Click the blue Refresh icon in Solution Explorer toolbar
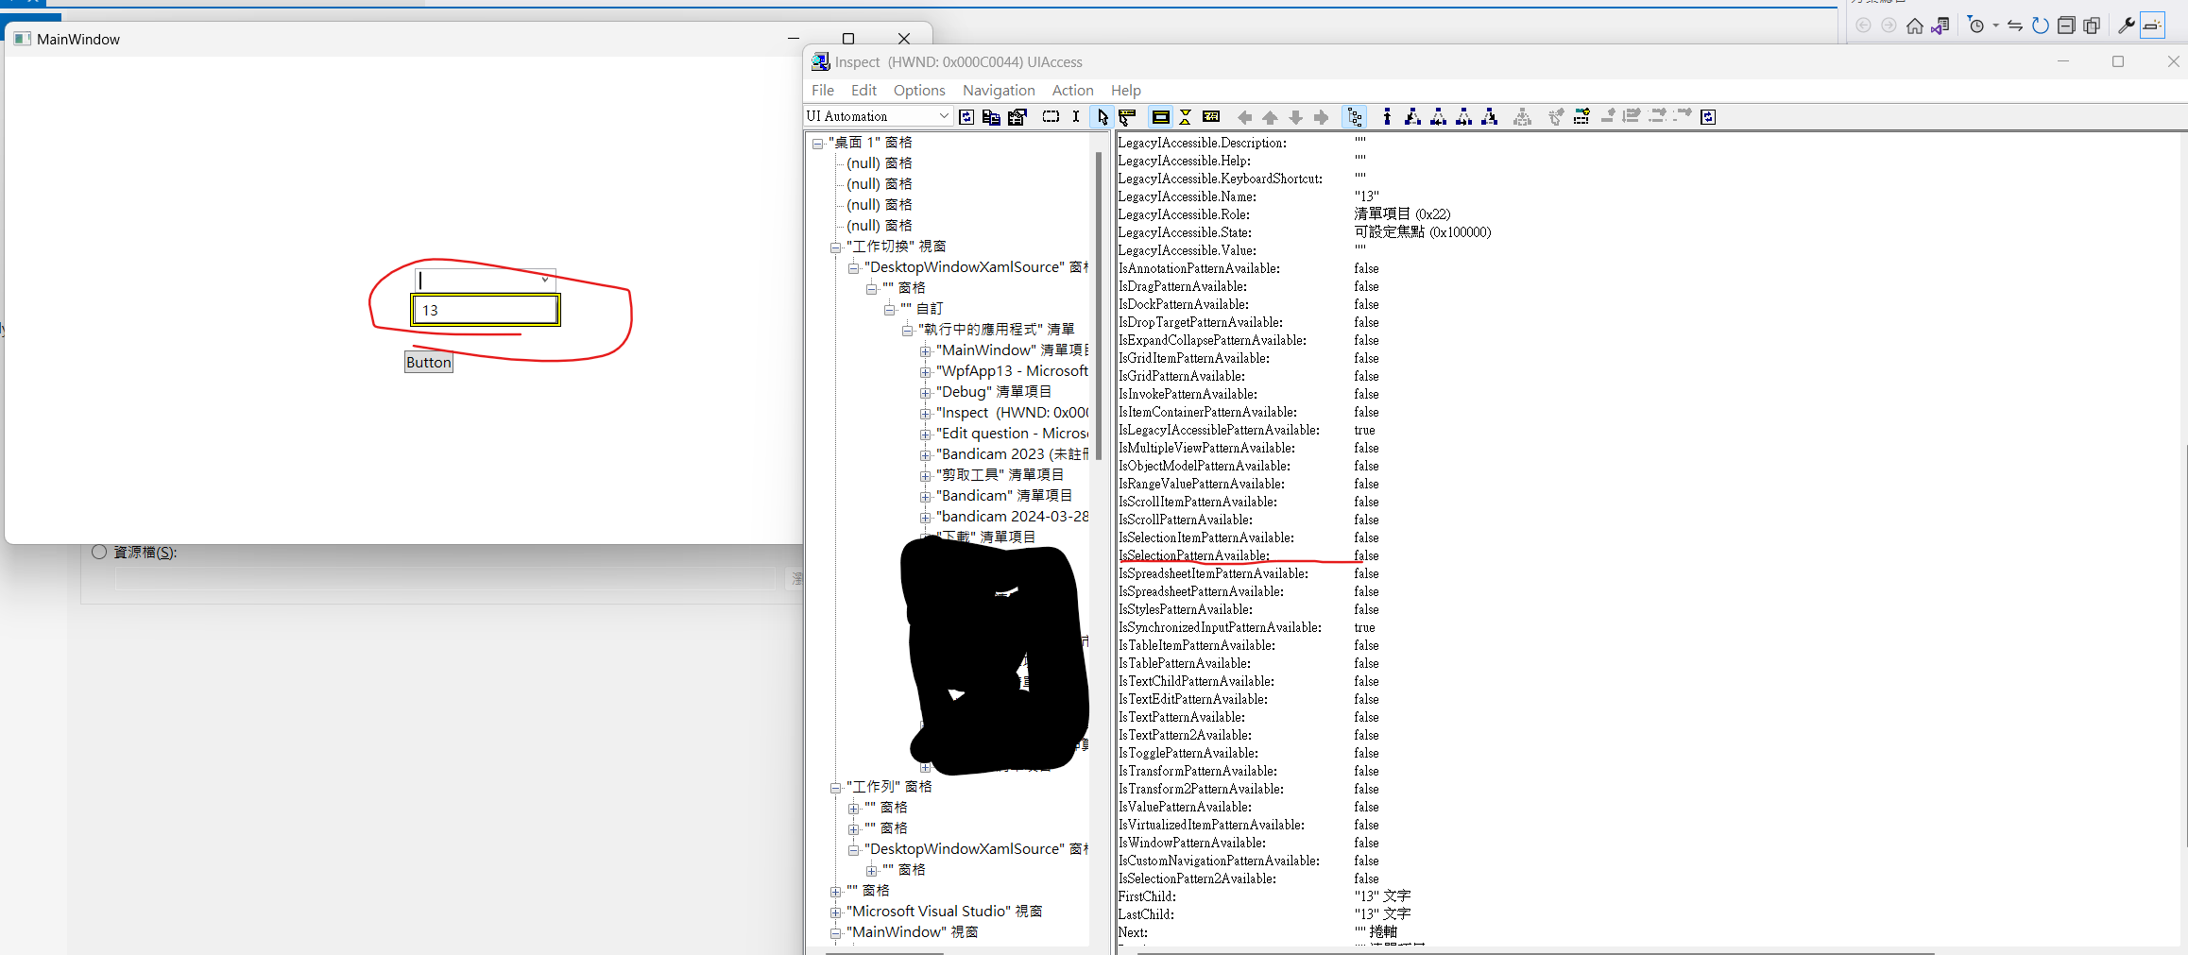Screen dimensions: 2188x955 2040,26
